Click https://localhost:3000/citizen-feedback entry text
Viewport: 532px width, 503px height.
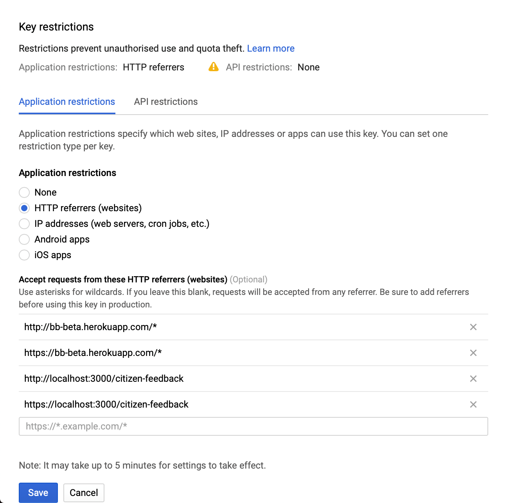(106, 404)
